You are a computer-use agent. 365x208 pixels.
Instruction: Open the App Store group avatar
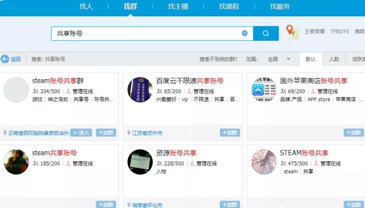(264, 90)
